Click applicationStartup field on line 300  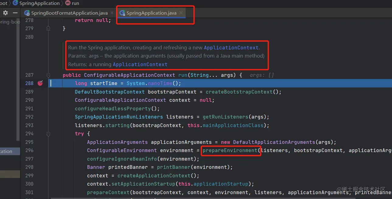click(x=221, y=184)
